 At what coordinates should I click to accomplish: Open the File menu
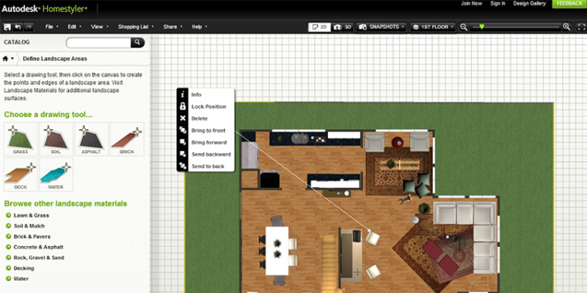52,27
